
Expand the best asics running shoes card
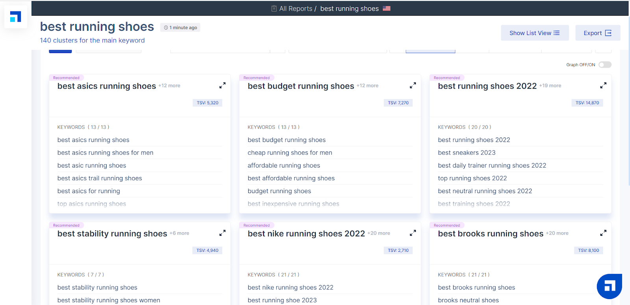pyautogui.click(x=222, y=85)
